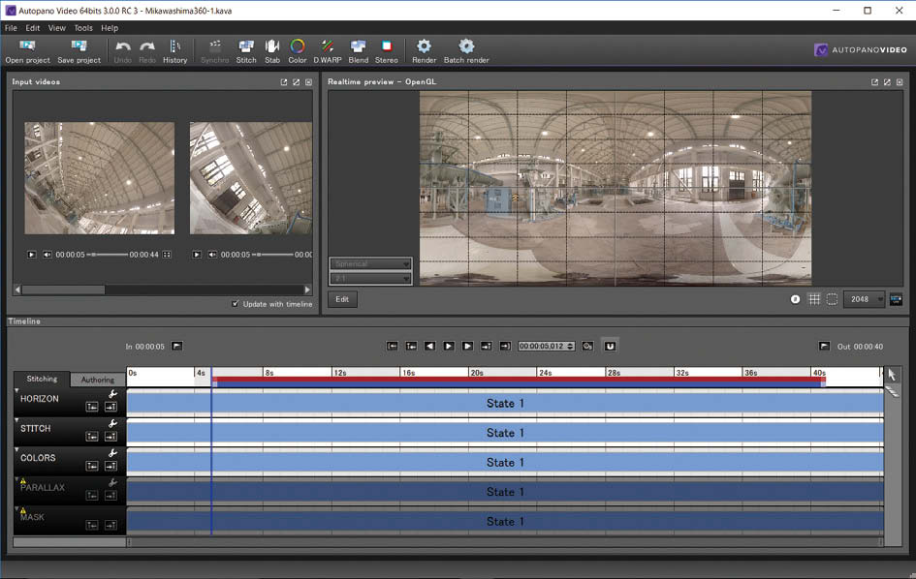Play the first input video

[x=32, y=255]
